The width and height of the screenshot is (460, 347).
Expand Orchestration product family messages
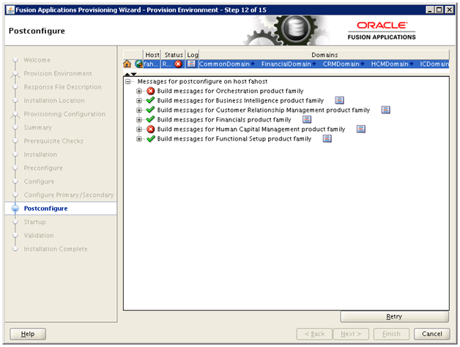coord(139,91)
